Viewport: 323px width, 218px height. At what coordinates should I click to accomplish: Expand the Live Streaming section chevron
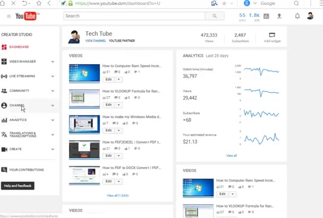click(53, 76)
